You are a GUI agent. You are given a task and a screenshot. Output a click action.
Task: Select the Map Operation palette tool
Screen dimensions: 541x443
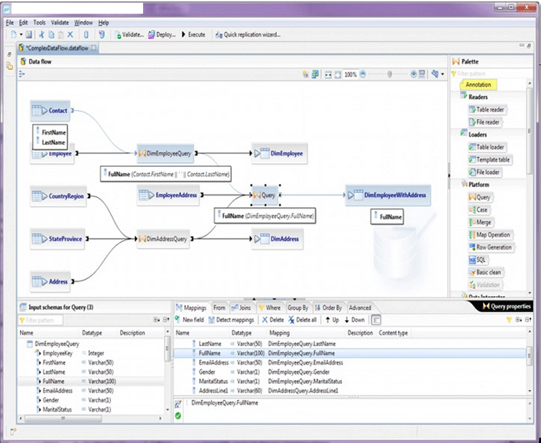[490, 235]
